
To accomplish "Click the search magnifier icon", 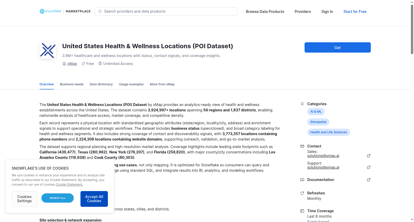I will (x=100, y=11).
